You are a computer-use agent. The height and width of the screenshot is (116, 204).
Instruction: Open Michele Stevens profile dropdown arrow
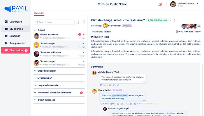click(197, 3)
